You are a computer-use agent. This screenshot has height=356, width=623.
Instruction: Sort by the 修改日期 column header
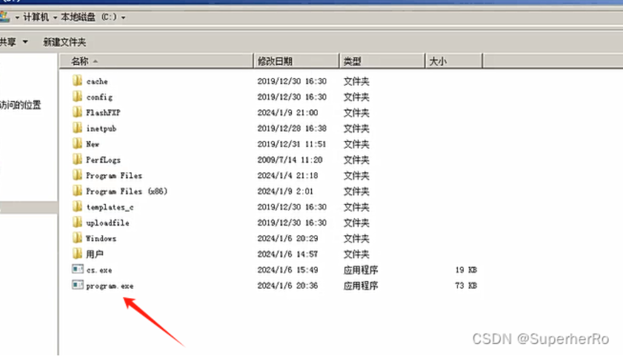pyautogui.click(x=297, y=61)
